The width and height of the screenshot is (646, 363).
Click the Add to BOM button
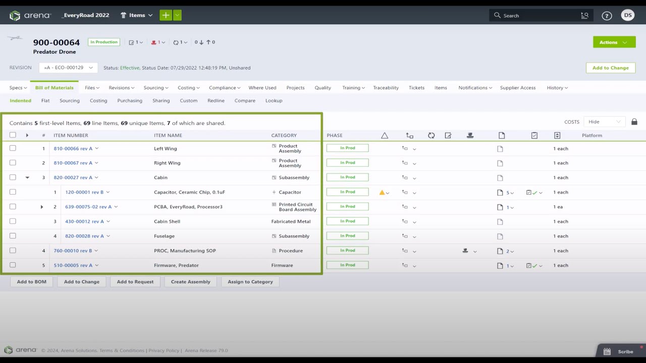pos(32,282)
